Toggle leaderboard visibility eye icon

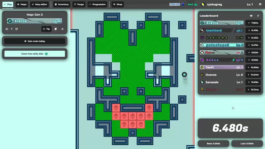point(251,16)
